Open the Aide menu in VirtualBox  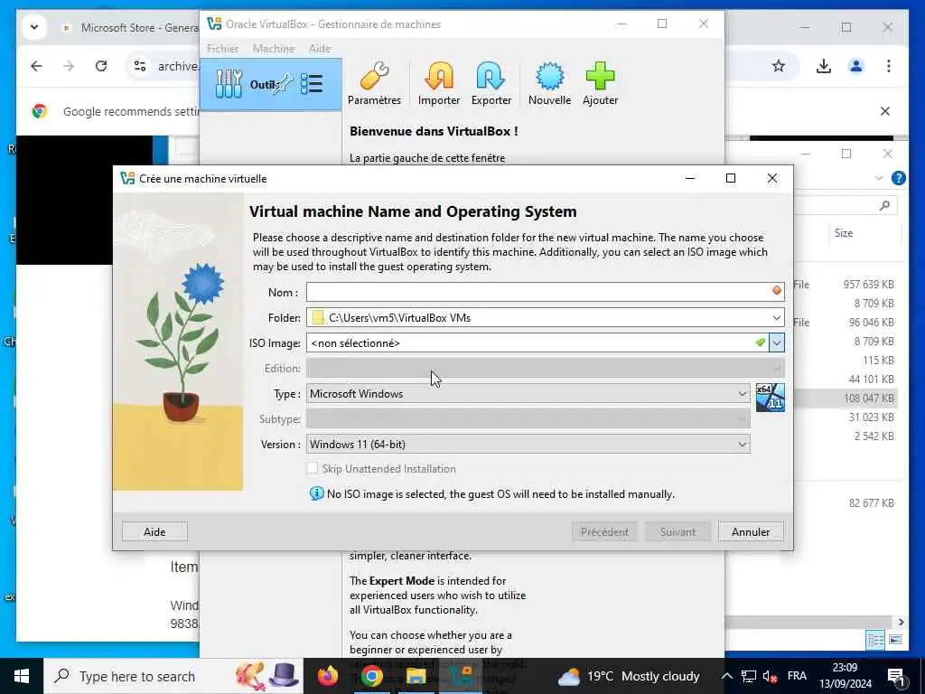tap(320, 49)
